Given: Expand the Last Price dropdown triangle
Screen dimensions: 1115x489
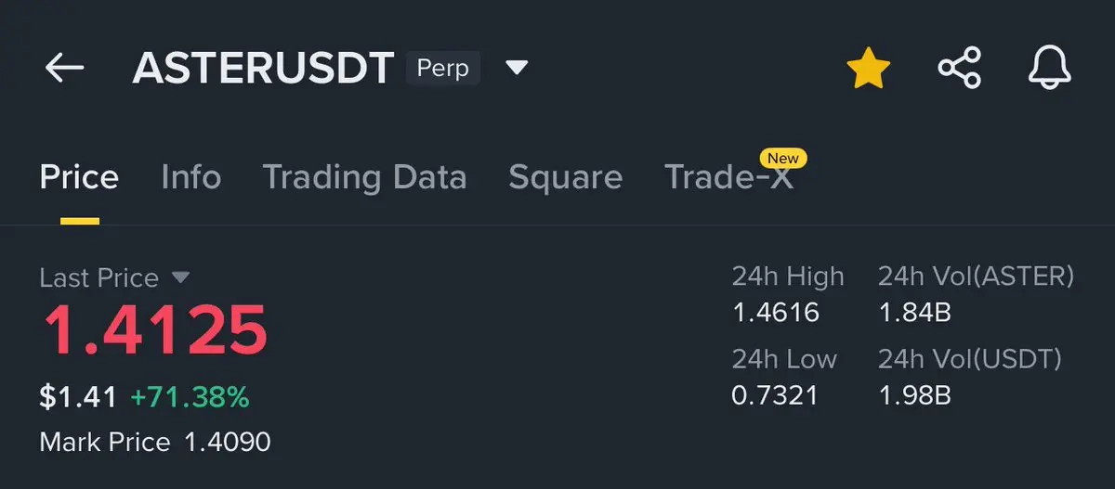Looking at the screenshot, I should pos(180,277).
